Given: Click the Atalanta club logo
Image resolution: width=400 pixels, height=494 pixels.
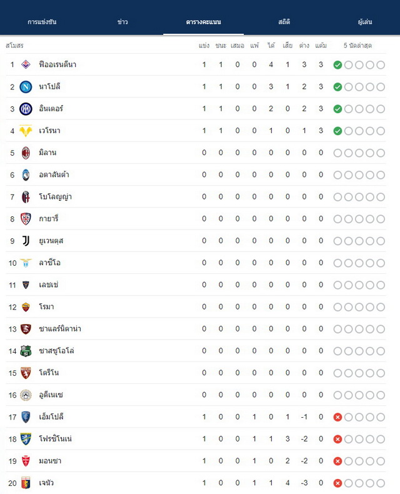Looking at the screenshot, I should click(x=26, y=175).
